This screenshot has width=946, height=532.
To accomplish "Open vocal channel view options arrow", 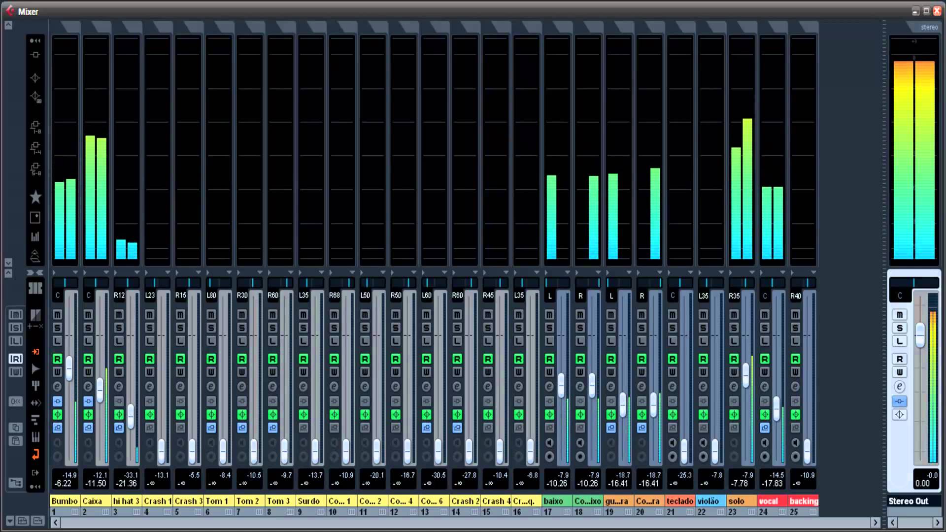I will point(782,272).
